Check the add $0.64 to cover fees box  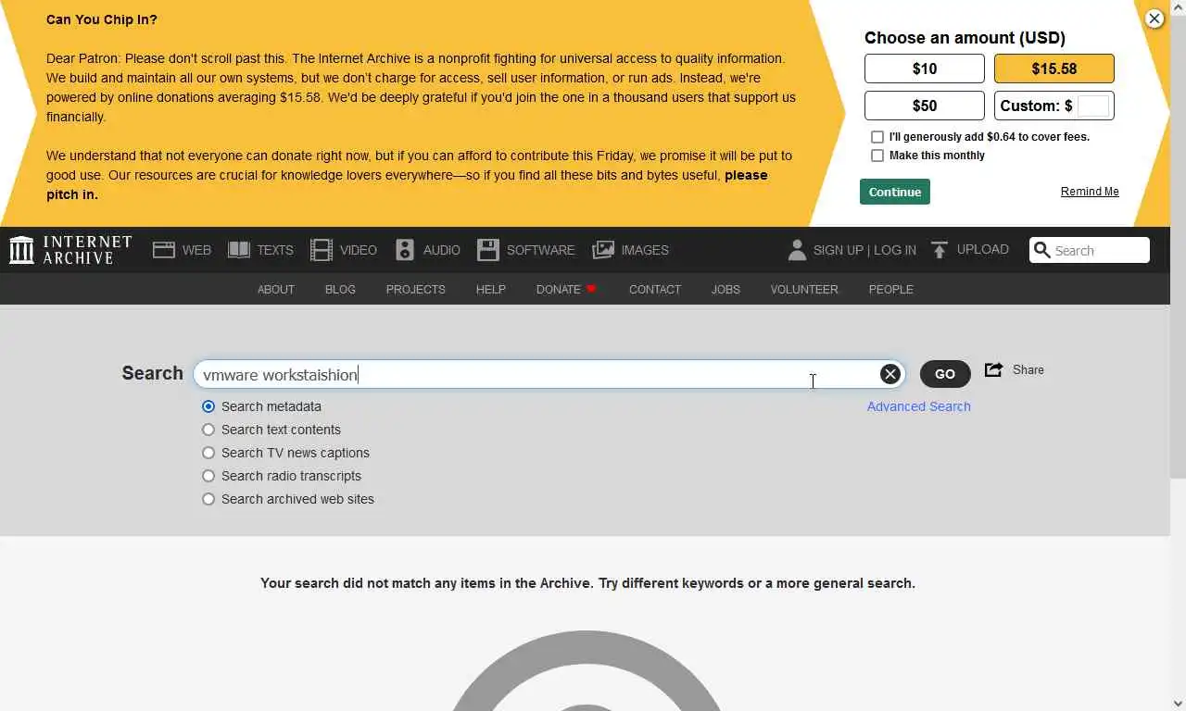(x=877, y=137)
